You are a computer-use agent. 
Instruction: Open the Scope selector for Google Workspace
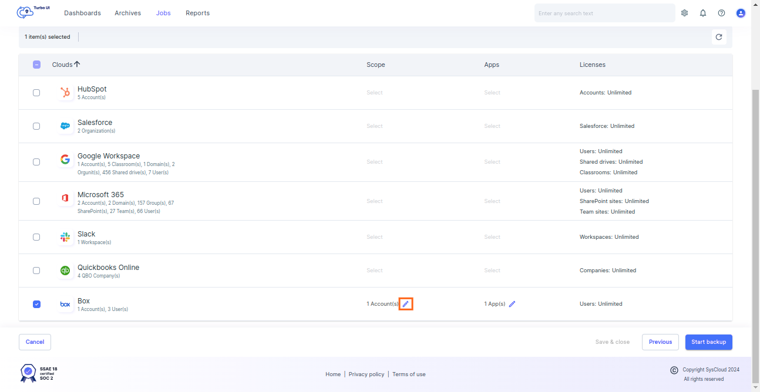tap(375, 161)
